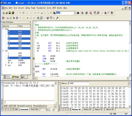The image size is (132, 116).
Task: Open the Watch window icon
Action: pos(41,18)
